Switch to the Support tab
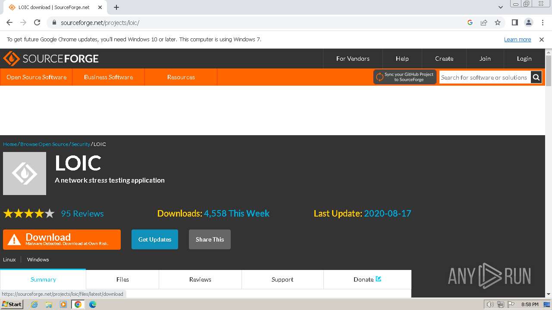This screenshot has width=552, height=310. (282, 279)
